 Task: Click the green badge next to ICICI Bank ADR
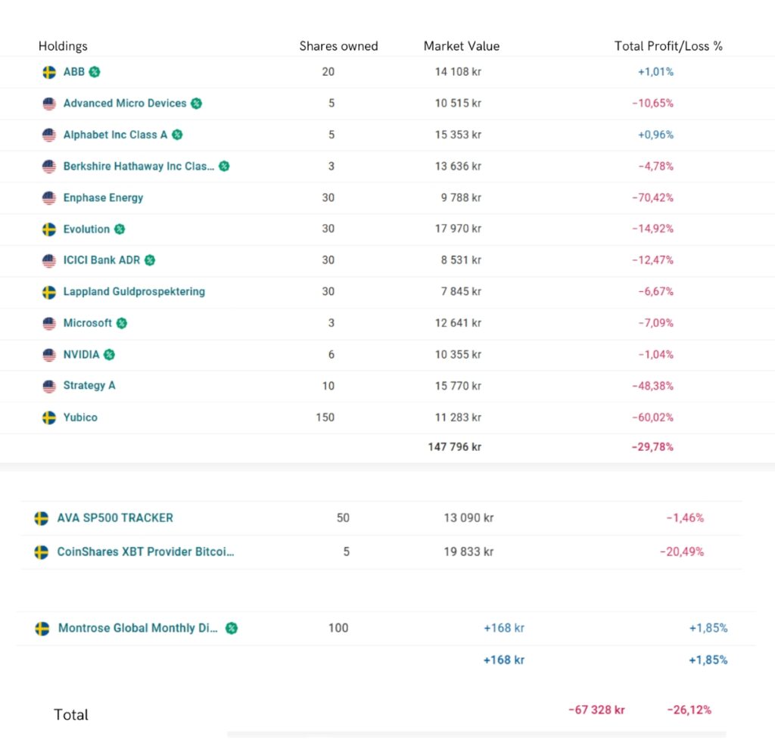[x=150, y=260]
